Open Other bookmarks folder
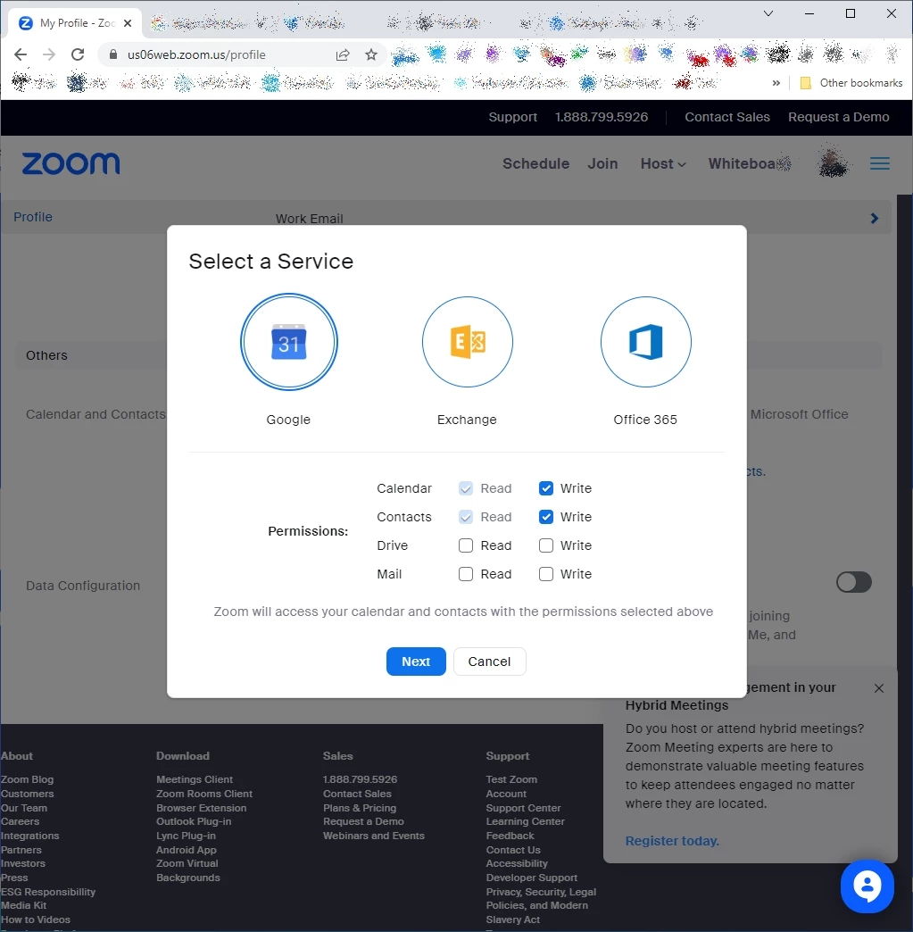Viewport: 913px width, 932px height. (x=851, y=83)
